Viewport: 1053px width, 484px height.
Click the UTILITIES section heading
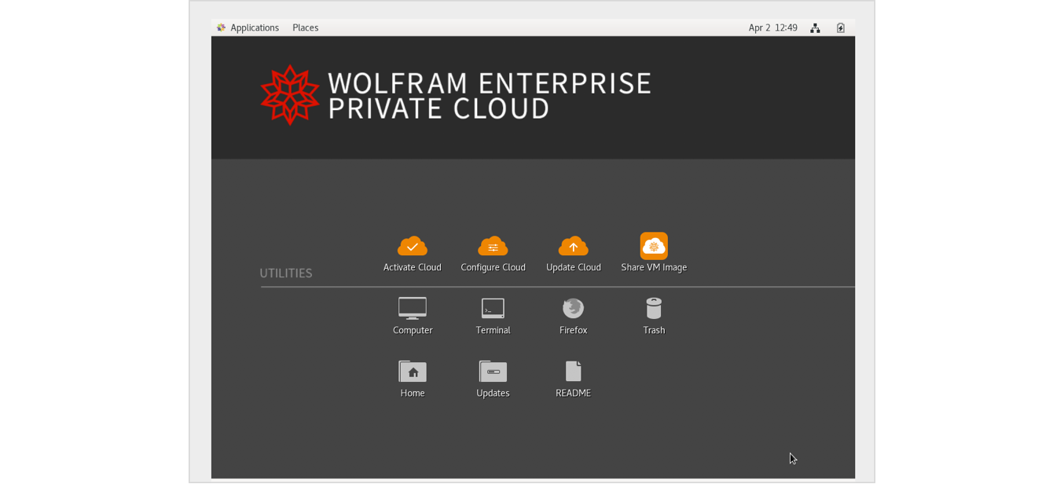[x=286, y=273]
